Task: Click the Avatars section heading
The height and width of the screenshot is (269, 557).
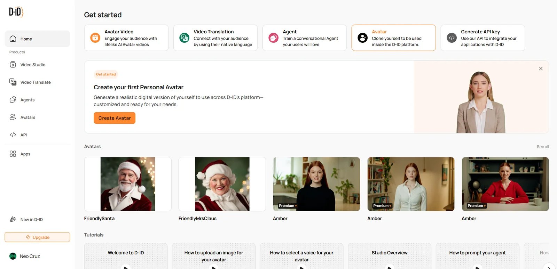Action: tap(92, 147)
